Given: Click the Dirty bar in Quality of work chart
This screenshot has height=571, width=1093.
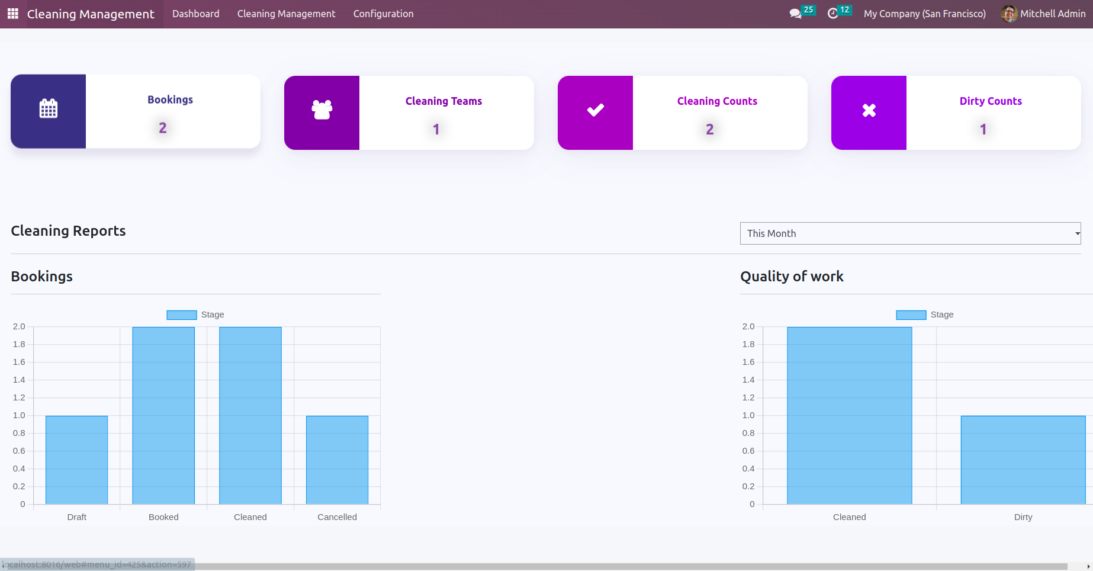Looking at the screenshot, I should coord(1023,460).
